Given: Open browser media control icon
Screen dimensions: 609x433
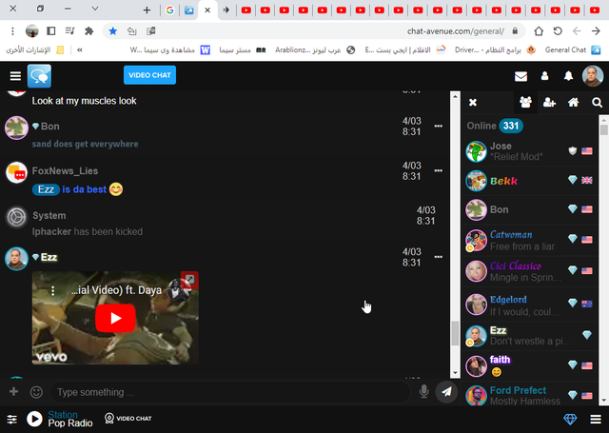Looking at the screenshot, I should pos(69,30).
